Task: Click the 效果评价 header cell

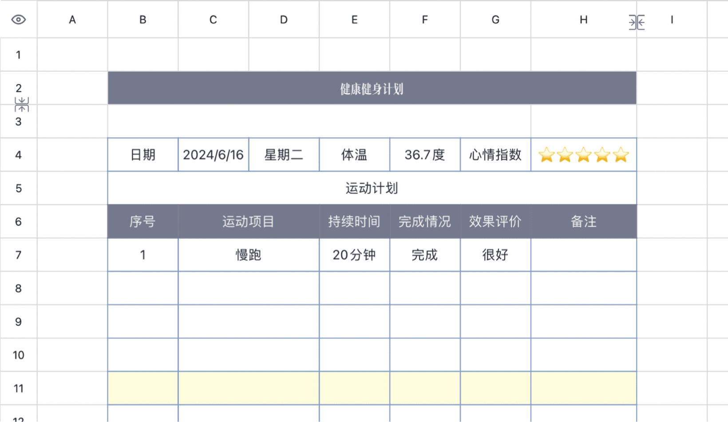Action: pos(496,221)
